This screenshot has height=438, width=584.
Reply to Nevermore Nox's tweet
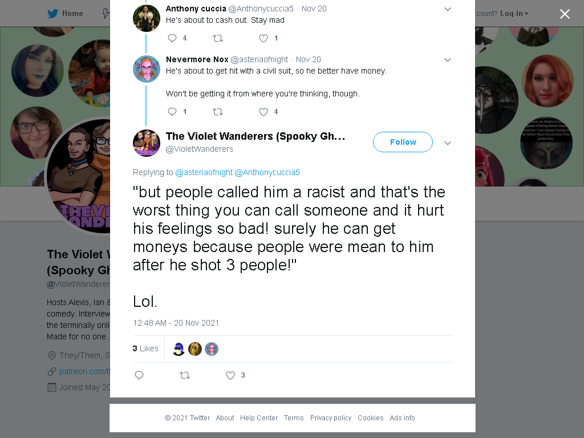click(x=172, y=112)
